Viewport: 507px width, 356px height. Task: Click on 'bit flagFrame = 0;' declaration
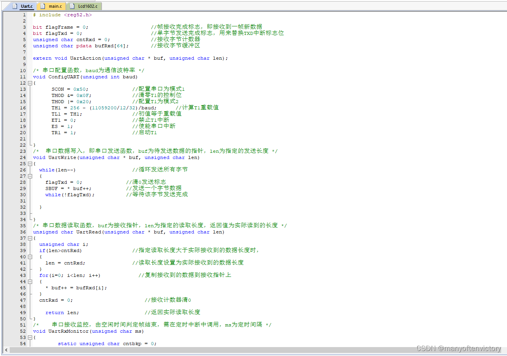tap(60, 27)
